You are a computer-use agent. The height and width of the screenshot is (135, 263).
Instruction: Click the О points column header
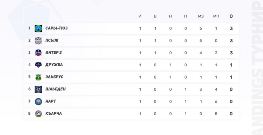click(x=231, y=16)
